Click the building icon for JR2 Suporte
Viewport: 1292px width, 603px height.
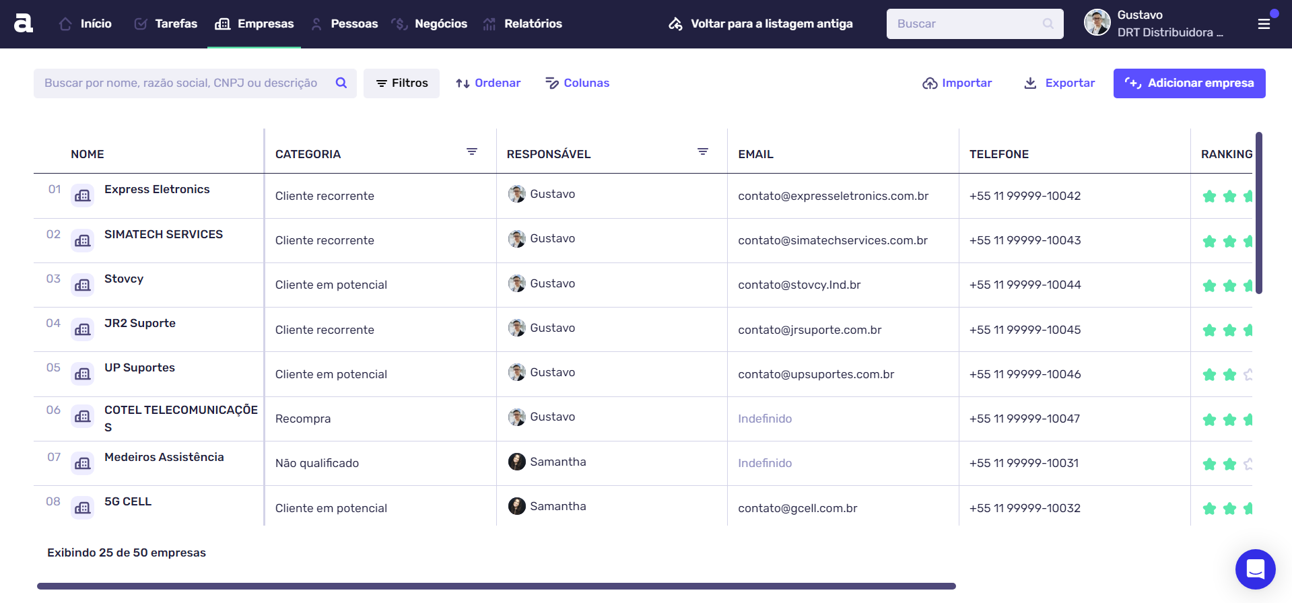(82, 329)
